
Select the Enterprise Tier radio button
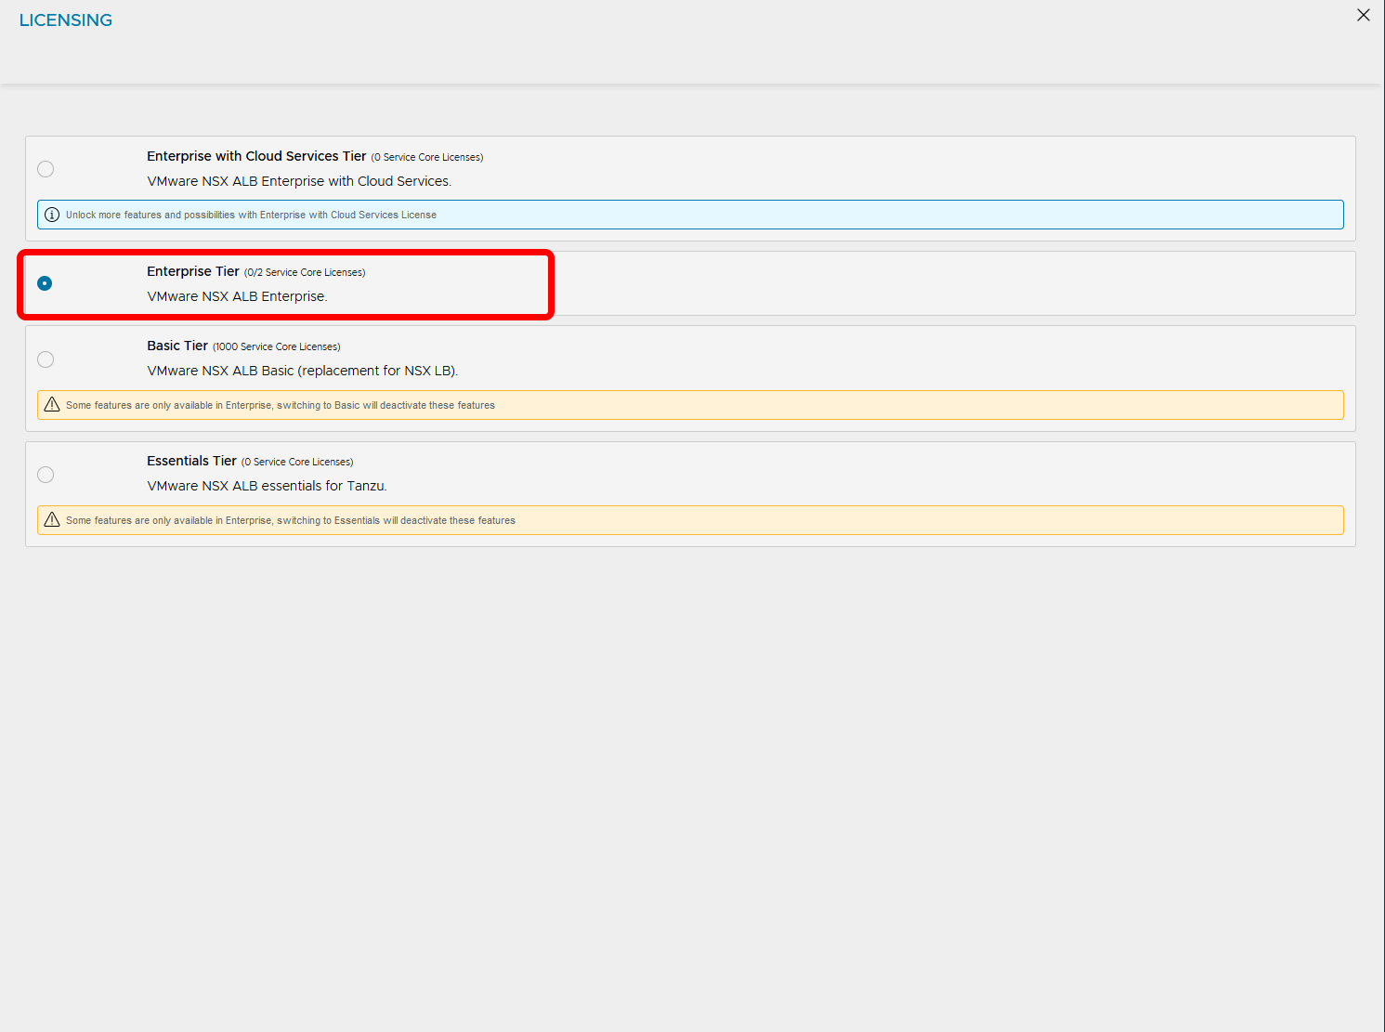pos(45,283)
